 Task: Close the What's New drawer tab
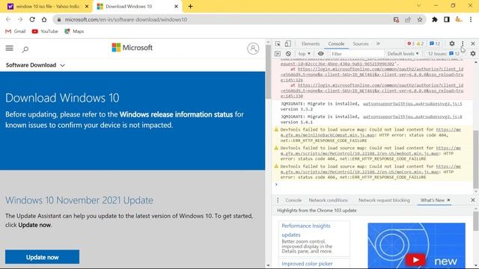point(448,200)
